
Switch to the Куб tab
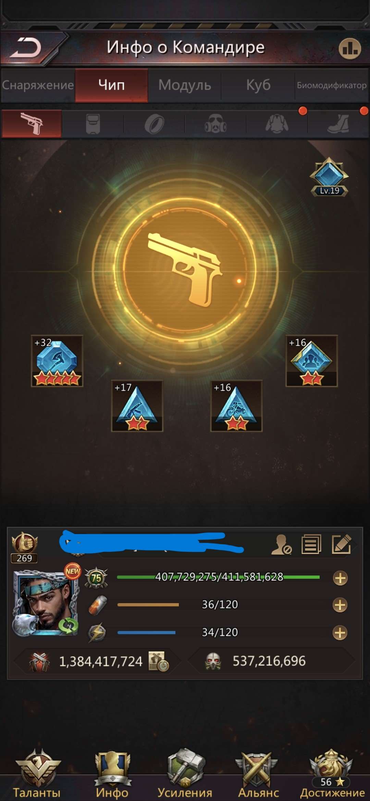(x=258, y=85)
